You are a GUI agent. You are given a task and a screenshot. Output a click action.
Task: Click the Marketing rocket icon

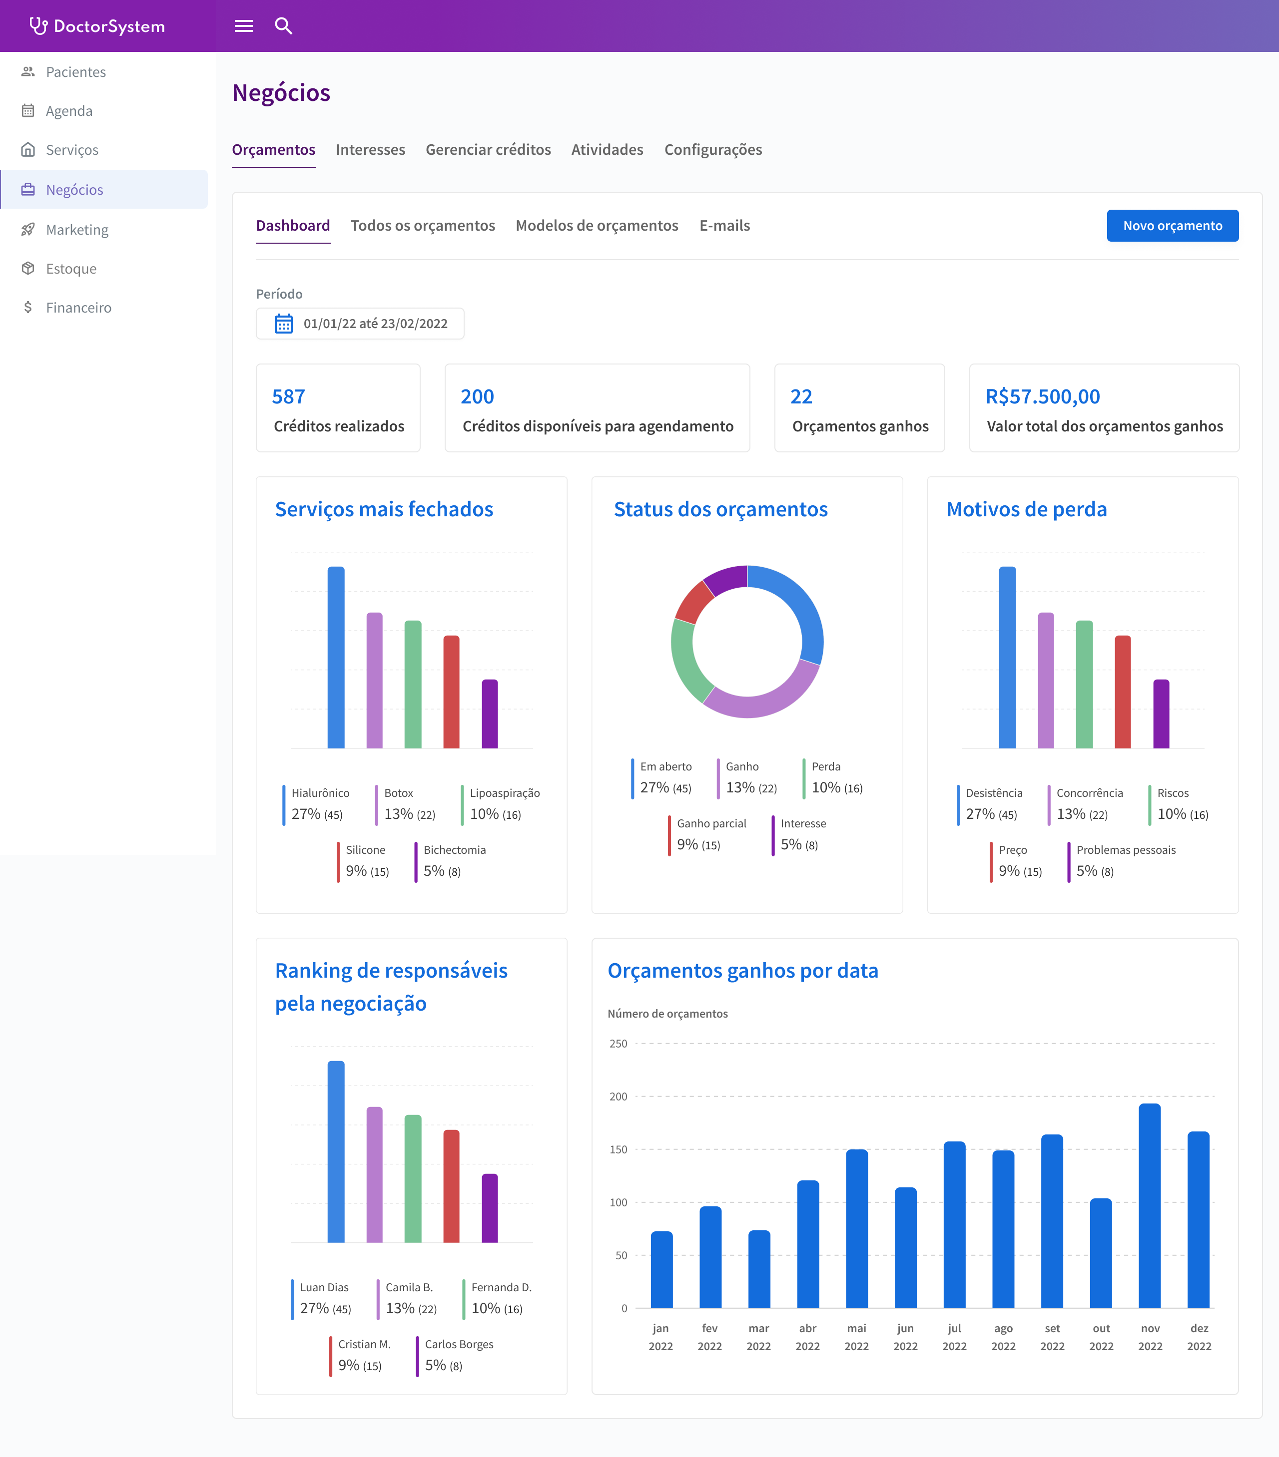(x=28, y=230)
